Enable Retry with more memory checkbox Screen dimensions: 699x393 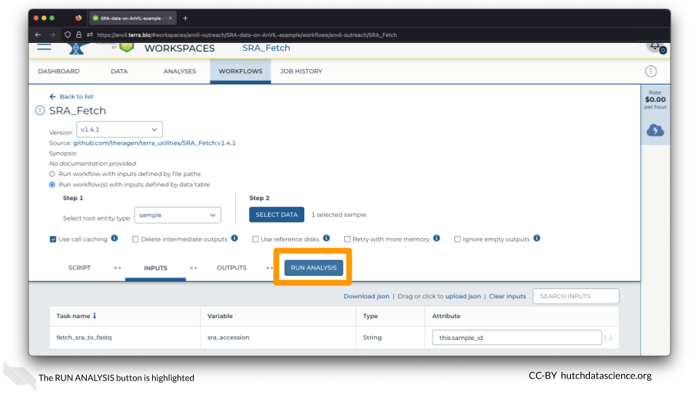click(347, 239)
